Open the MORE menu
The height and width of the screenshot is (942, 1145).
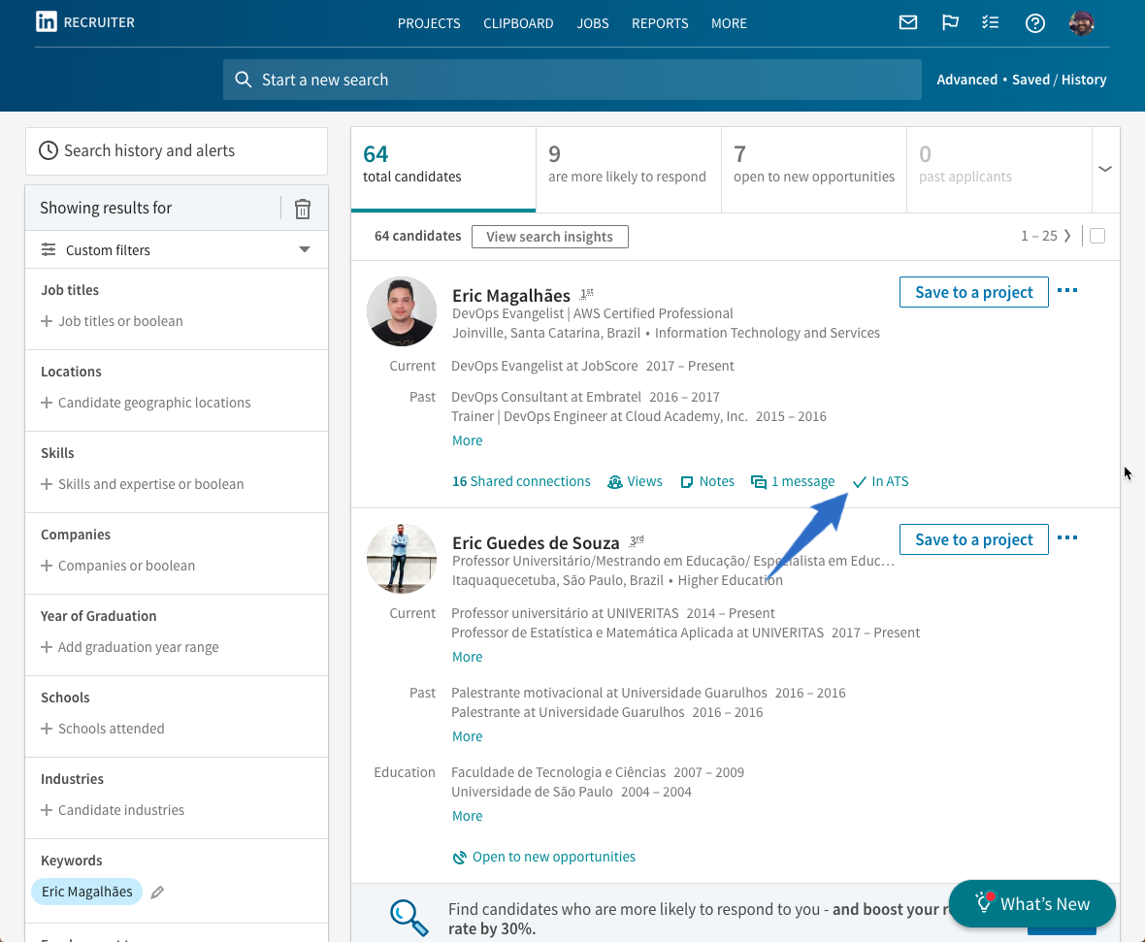click(x=729, y=23)
